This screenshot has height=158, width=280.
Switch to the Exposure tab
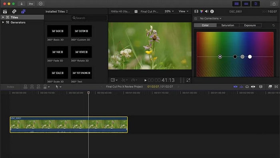[250, 25]
